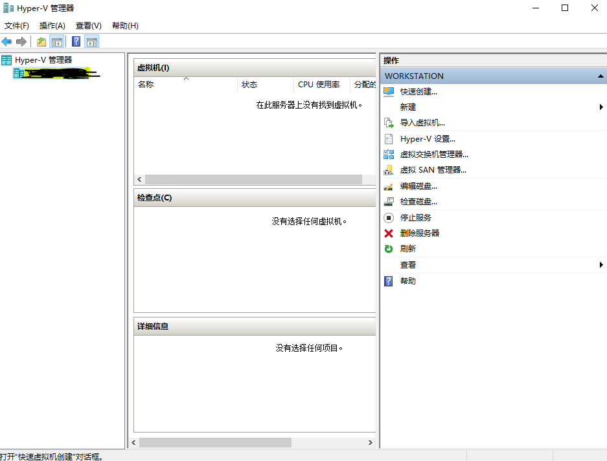Open the 帮助(H) menu
Screen dimensions: 607x461
pos(126,25)
